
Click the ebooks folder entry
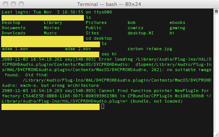177,22
